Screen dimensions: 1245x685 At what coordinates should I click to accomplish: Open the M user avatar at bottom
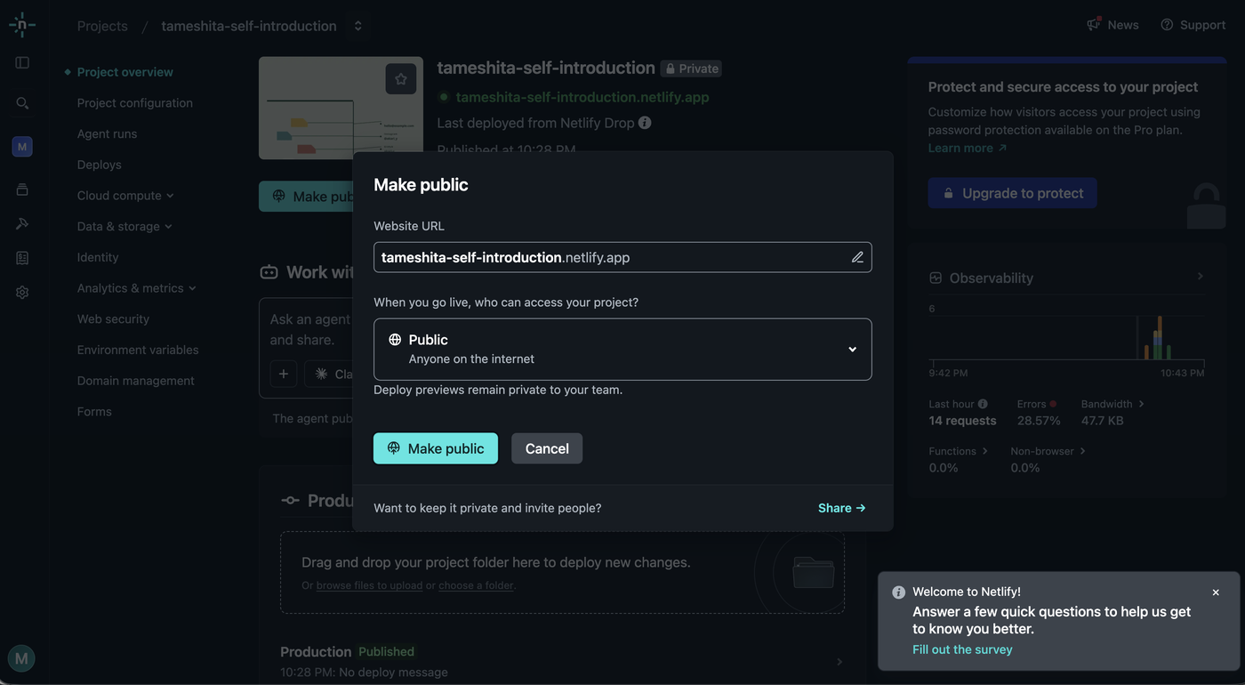click(21, 658)
